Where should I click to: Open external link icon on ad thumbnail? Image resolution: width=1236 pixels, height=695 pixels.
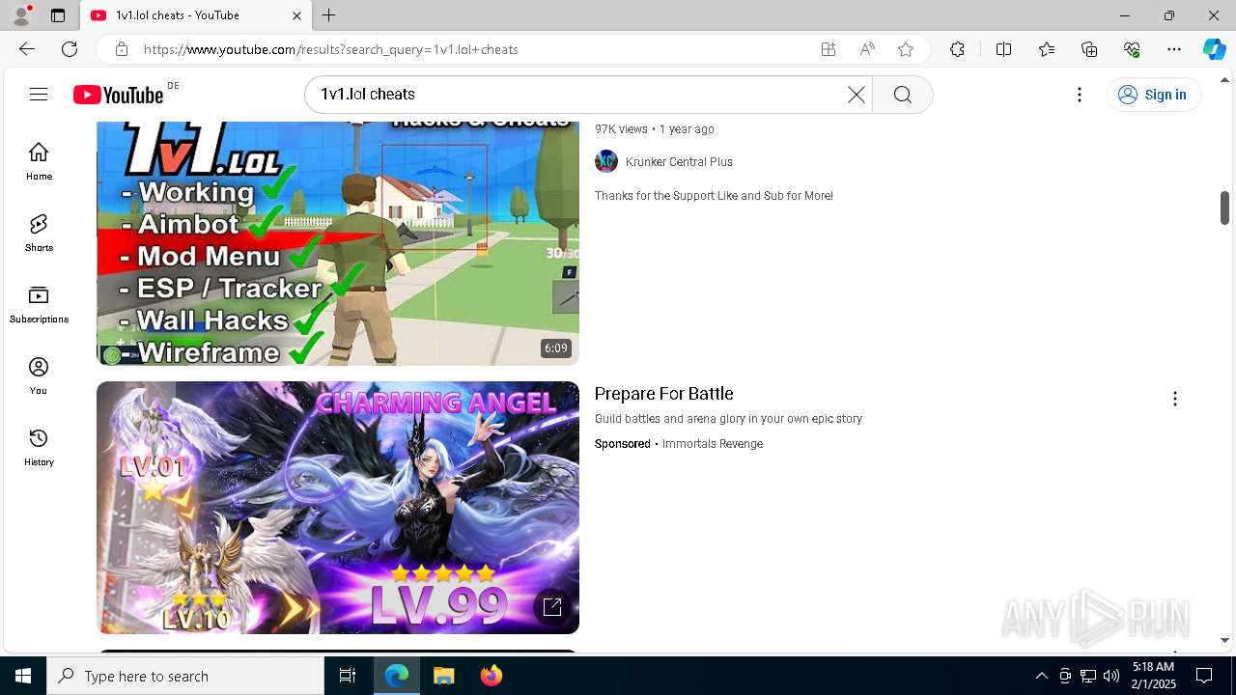552,607
